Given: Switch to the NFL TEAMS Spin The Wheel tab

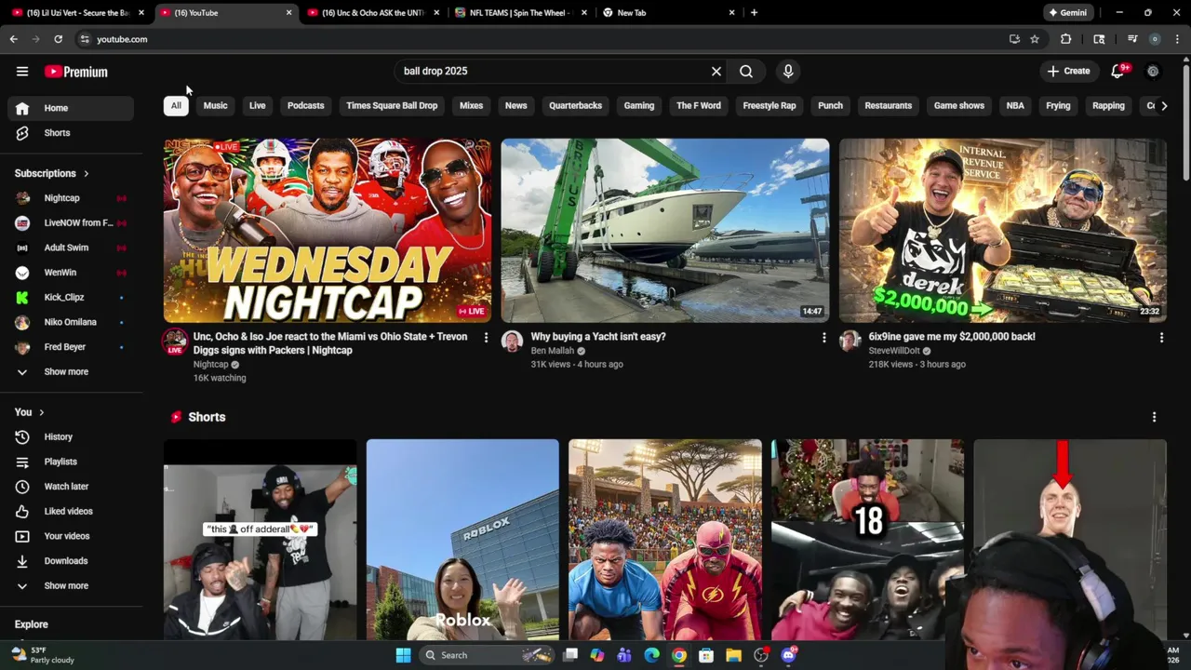Looking at the screenshot, I should point(520,13).
